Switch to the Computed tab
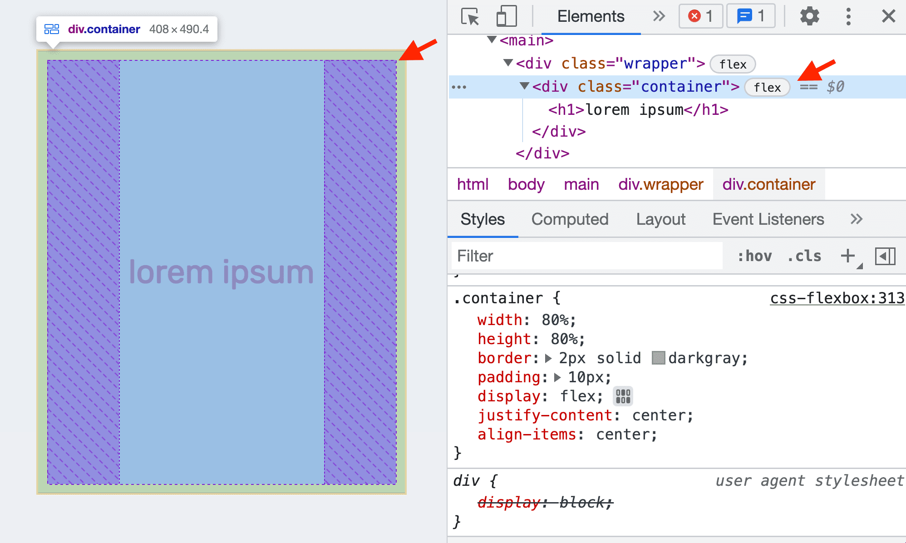This screenshot has width=906, height=543. [569, 218]
